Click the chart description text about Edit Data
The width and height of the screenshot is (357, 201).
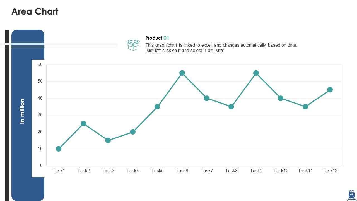pyautogui.click(x=221, y=48)
